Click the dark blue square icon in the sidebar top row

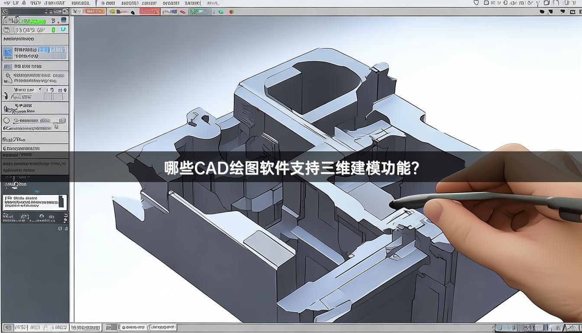coord(64,20)
